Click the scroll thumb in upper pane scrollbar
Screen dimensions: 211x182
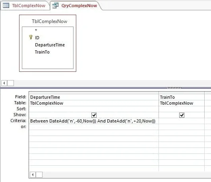10,83
